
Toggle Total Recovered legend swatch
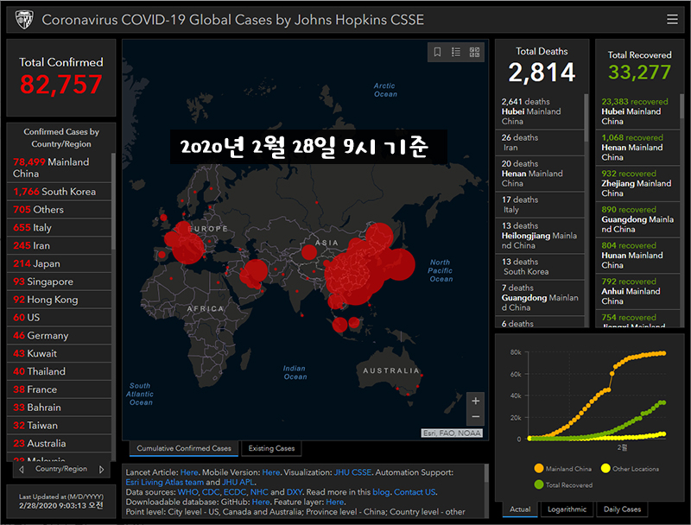pos(538,485)
